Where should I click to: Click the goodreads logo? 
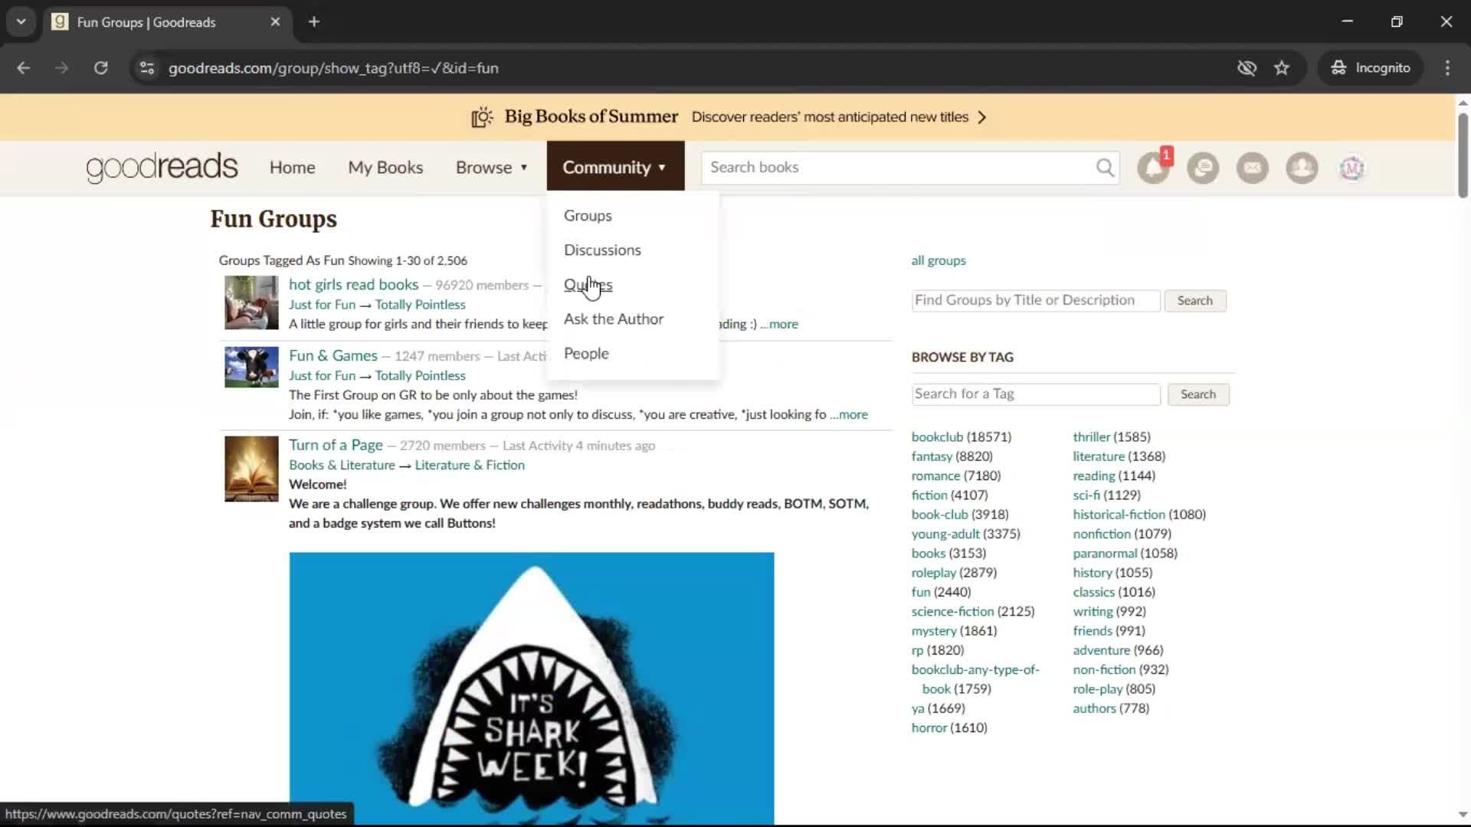click(x=162, y=168)
